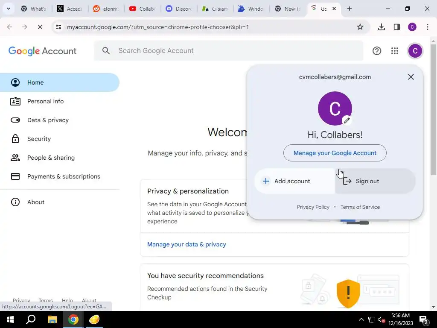Switch to the Discord tab

tap(179, 9)
